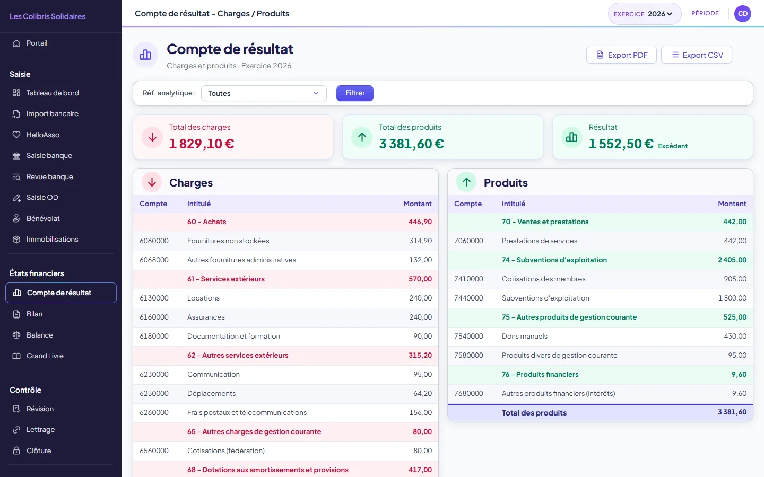Select Compte de résultat in sidebar
Viewport: 764px width, 477px height.
coord(61,293)
